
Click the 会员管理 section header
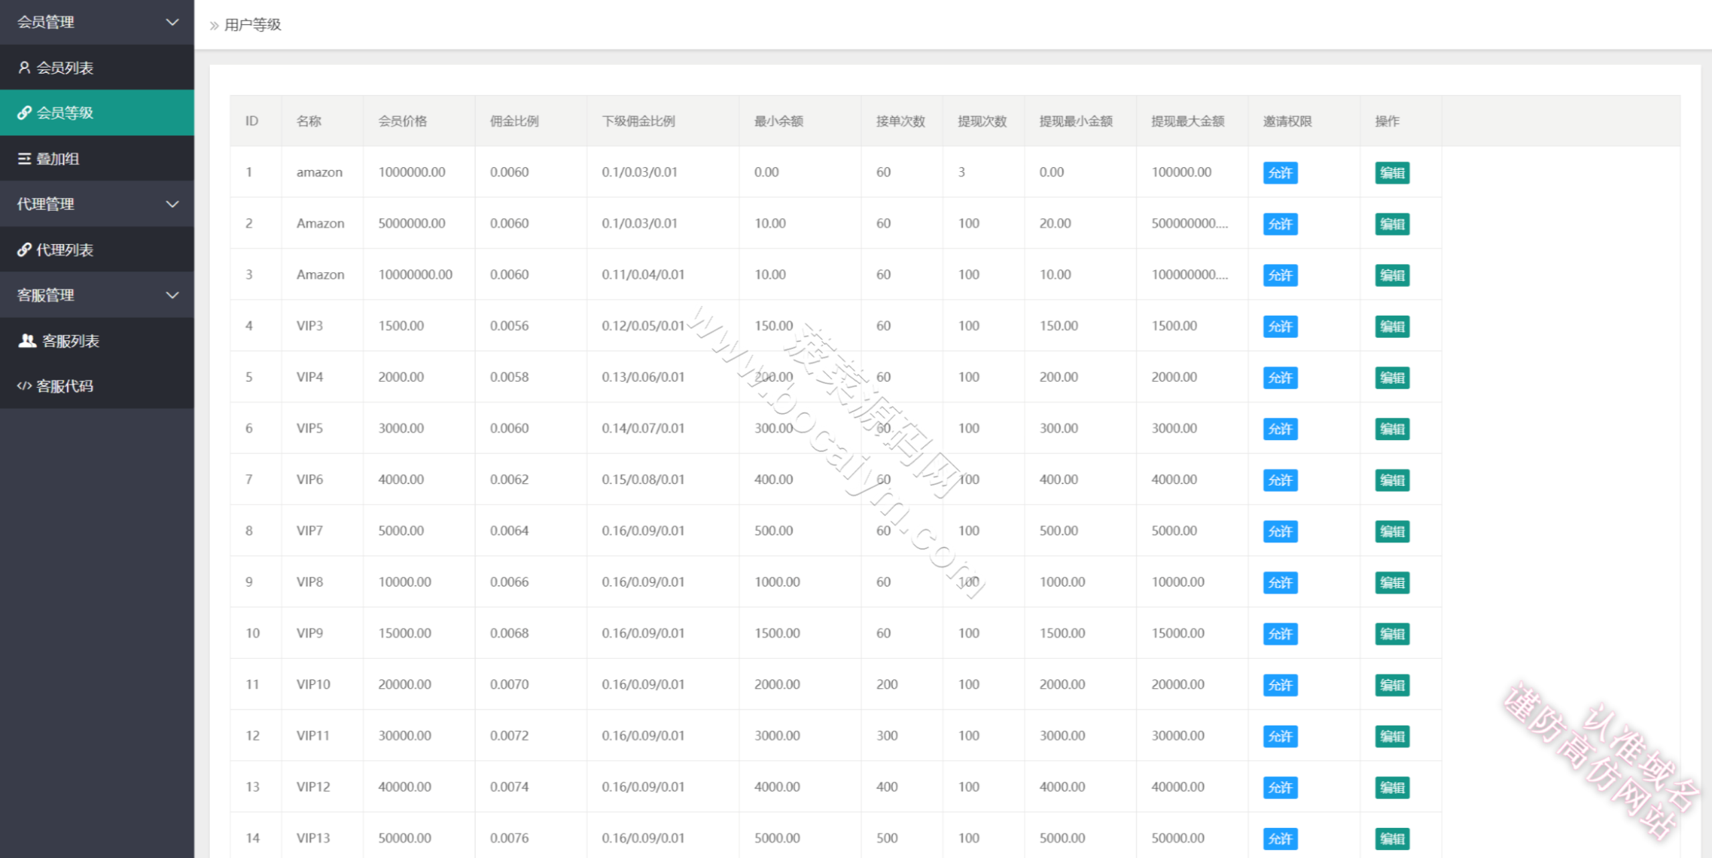point(97,22)
